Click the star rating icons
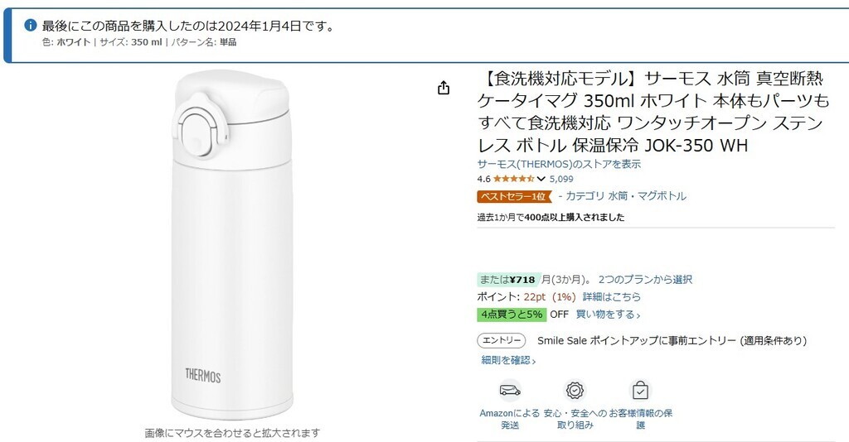Image resolution: width=849 pixels, height=442 pixels. pos(514,179)
